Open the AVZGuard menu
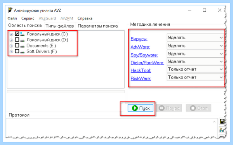Screen dimensions: 233x145 47,18
